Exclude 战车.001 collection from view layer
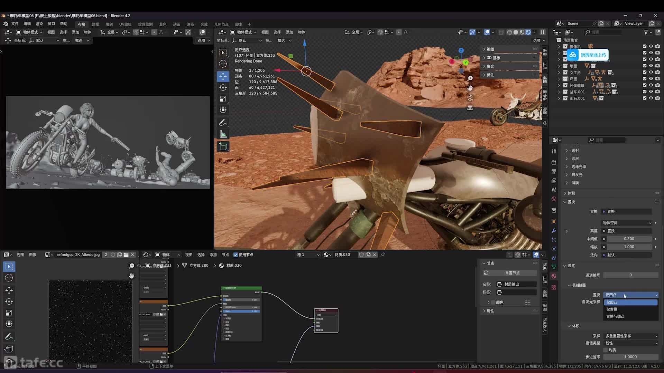664x373 pixels. pos(644,92)
